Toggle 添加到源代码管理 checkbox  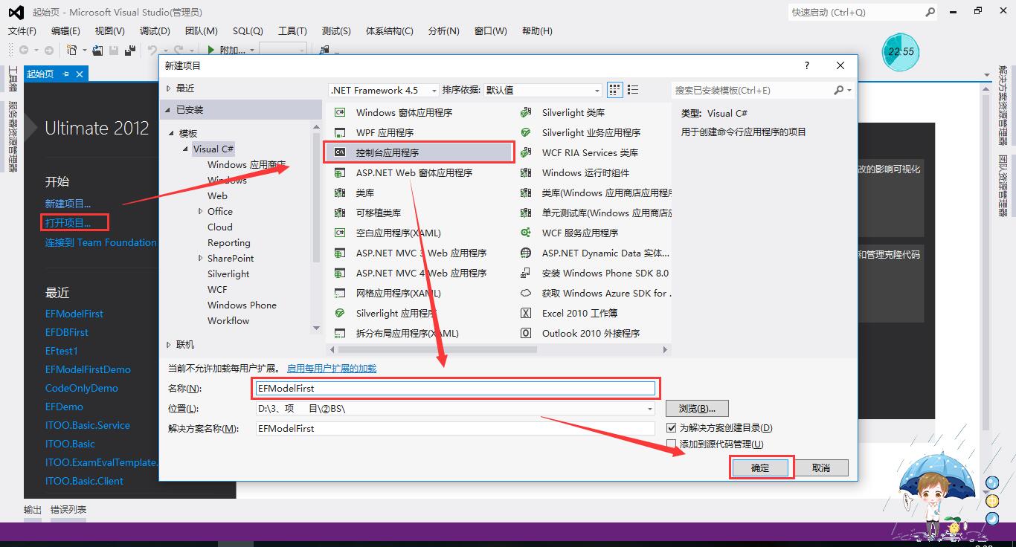[x=672, y=444]
